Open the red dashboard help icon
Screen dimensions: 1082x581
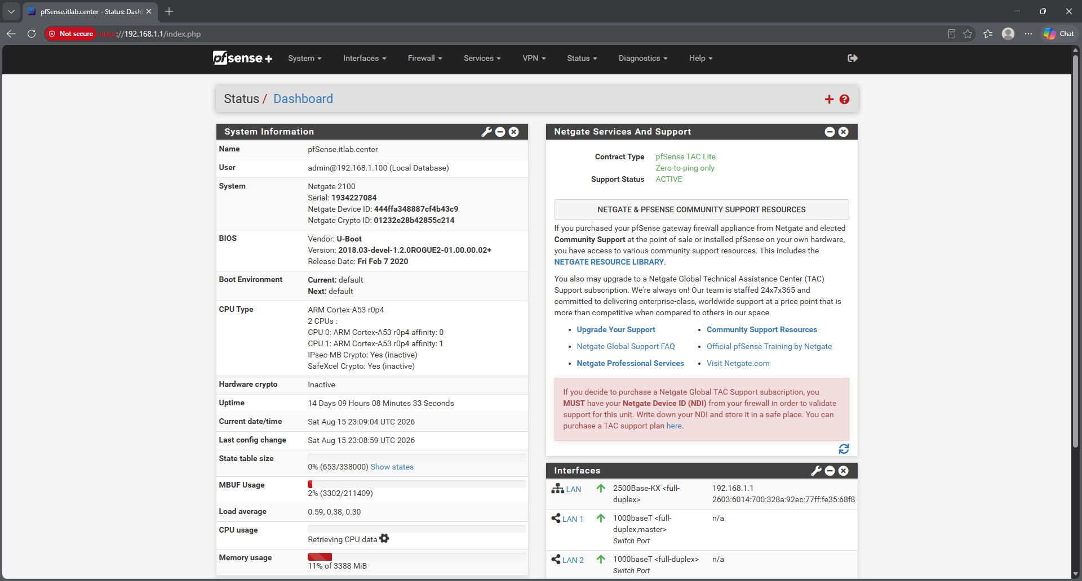[x=844, y=99]
